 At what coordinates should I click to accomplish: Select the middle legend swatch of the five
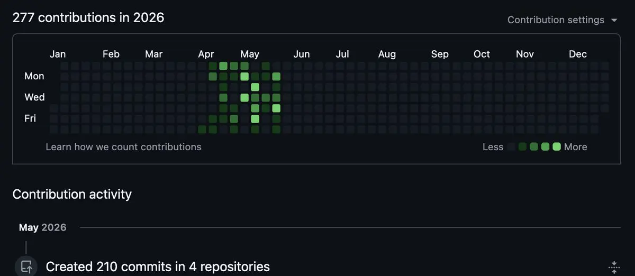(534, 147)
